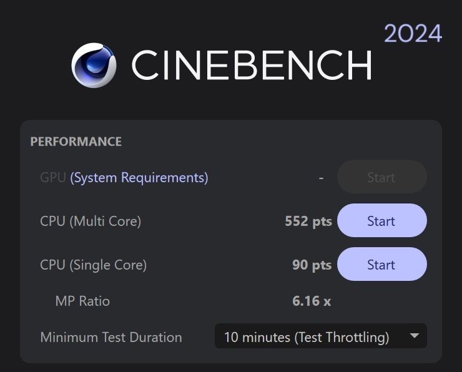The width and height of the screenshot is (462, 372).
Task: Click the Minimum Test Duration label
Action: point(111,338)
